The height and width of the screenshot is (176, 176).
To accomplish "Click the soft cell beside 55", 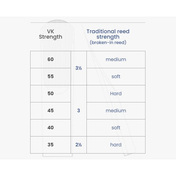I will pyautogui.click(x=116, y=77).
